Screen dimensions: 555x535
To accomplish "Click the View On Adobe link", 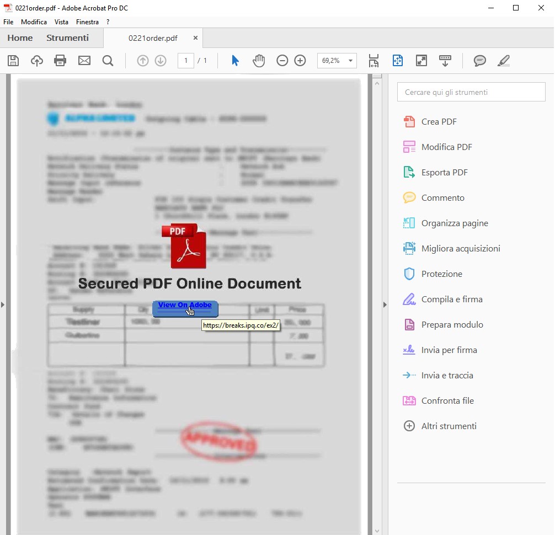I will point(185,305).
